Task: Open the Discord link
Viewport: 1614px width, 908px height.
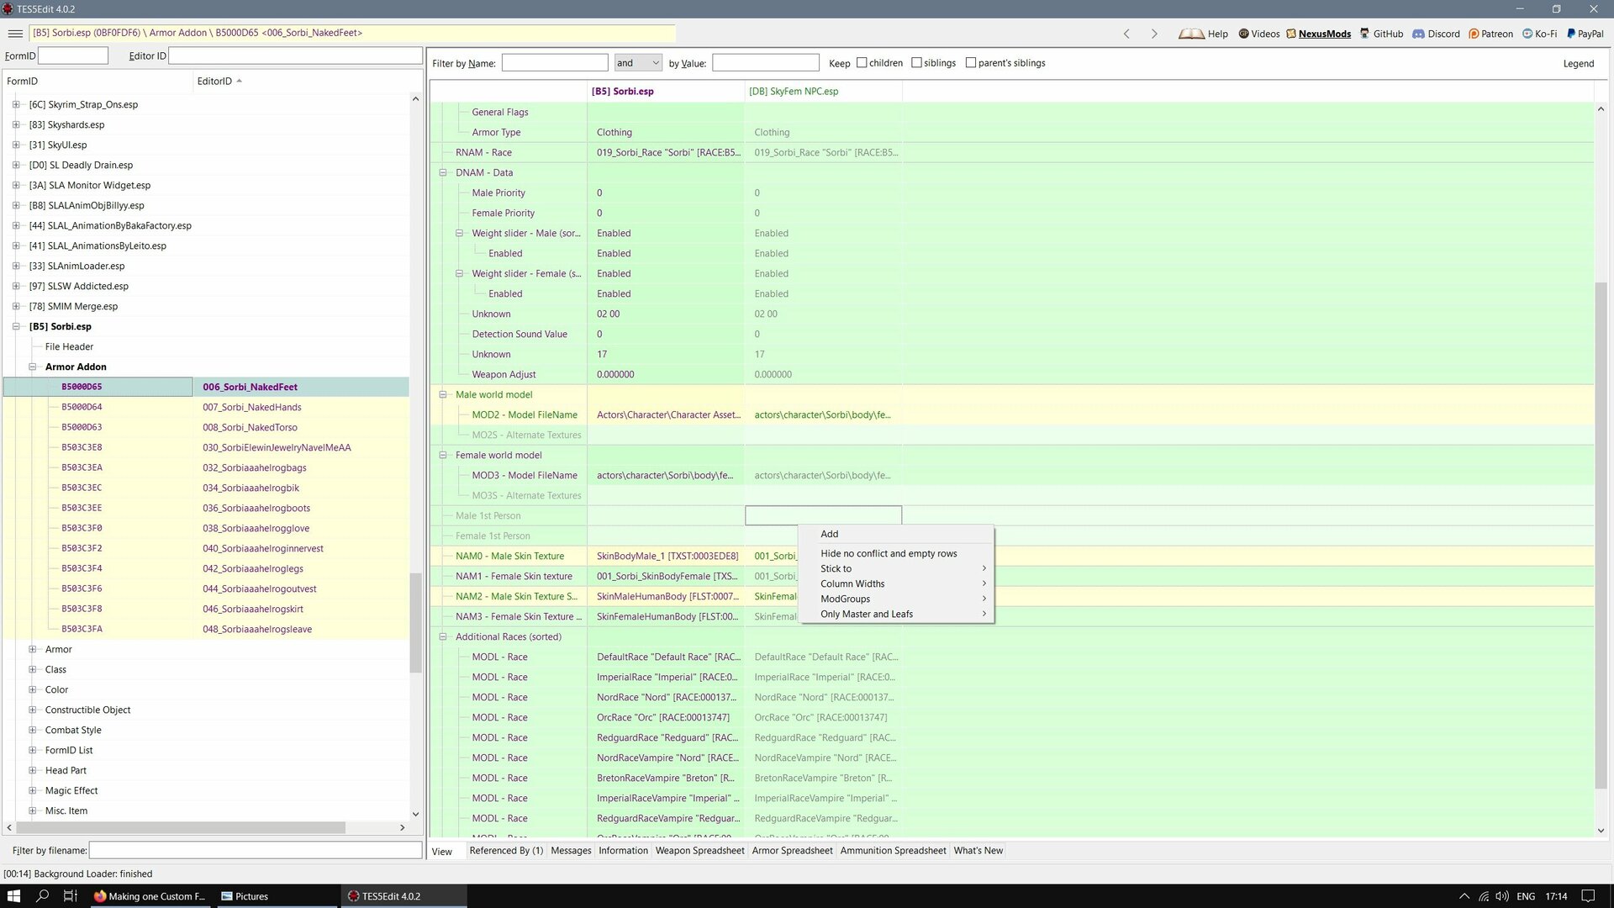Action: [x=1436, y=34]
